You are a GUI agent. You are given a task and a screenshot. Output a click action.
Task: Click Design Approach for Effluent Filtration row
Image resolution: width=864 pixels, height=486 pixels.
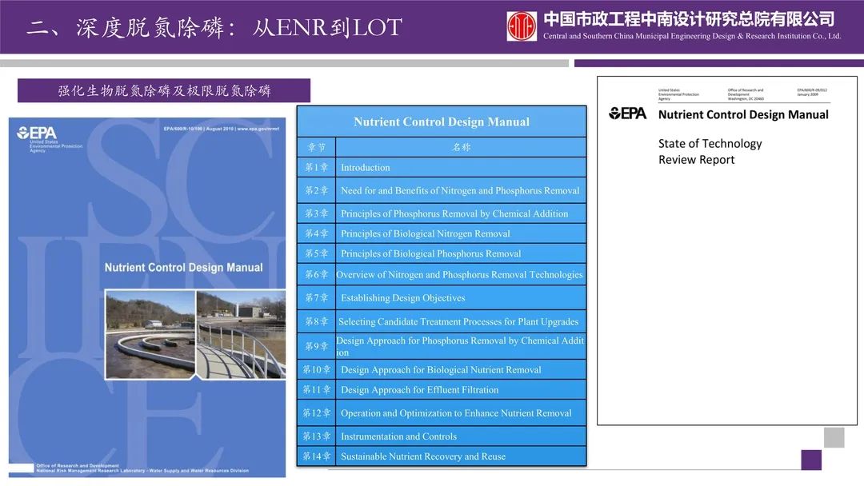(442, 390)
